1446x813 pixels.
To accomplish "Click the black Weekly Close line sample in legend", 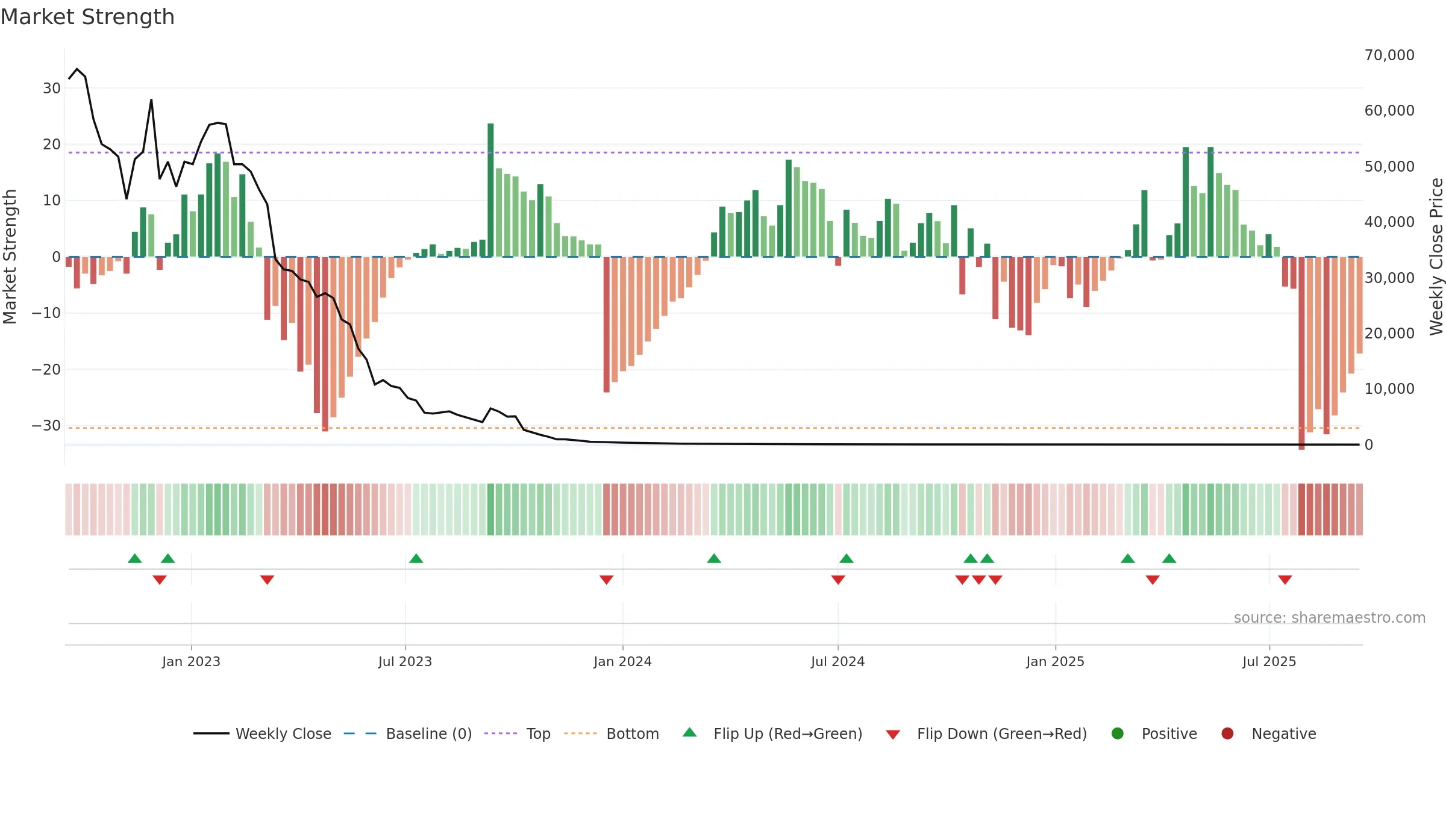I will [211, 734].
